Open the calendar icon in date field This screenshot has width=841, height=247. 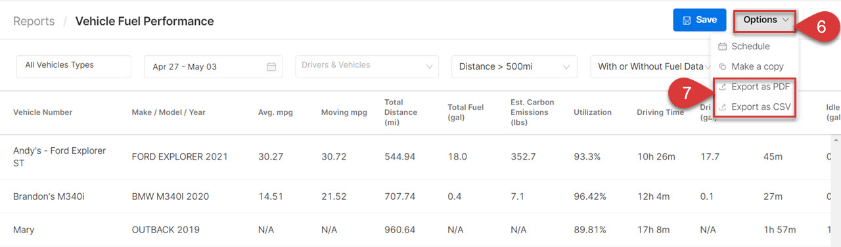[x=271, y=67]
